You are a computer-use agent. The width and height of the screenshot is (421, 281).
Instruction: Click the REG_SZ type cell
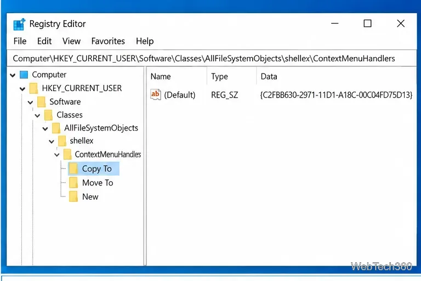[224, 95]
